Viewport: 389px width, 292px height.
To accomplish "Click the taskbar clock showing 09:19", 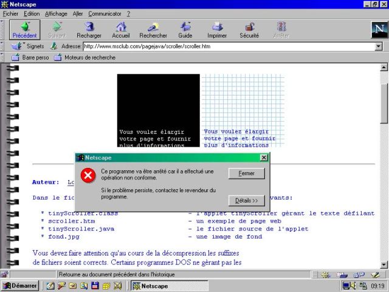I will pos(377,286).
